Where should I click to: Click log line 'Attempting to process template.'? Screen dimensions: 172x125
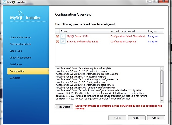[x=87, y=74]
